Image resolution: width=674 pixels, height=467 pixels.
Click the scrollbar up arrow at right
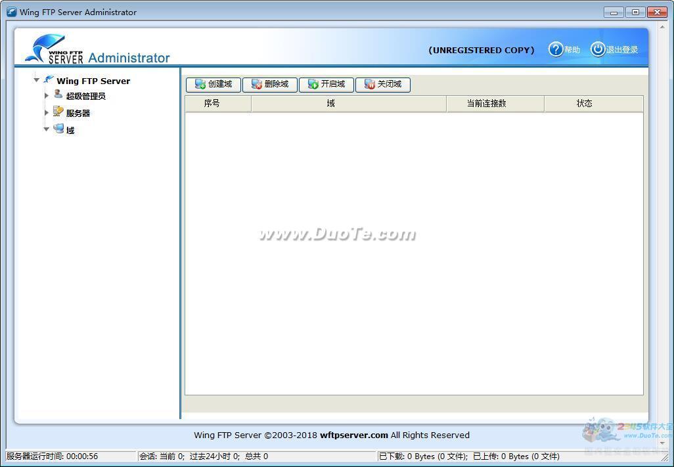[x=662, y=28]
